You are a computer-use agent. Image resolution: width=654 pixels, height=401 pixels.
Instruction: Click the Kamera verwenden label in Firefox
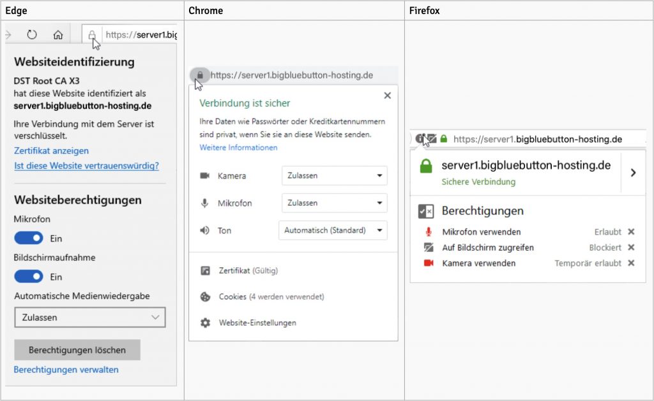(x=479, y=263)
